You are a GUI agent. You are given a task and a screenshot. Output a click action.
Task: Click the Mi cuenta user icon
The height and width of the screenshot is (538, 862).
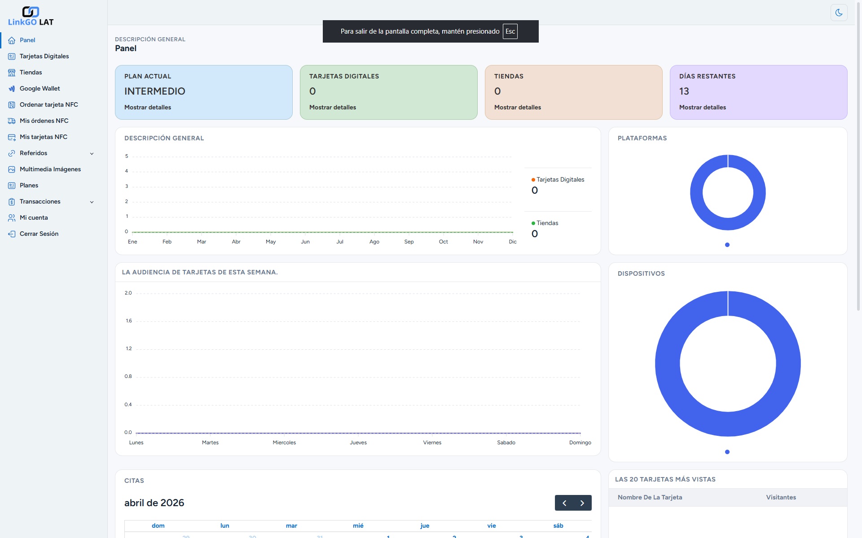pos(12,218)
